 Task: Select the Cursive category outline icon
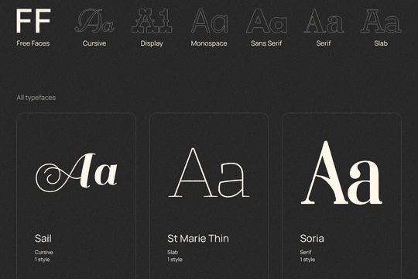(x=94, y=21)
